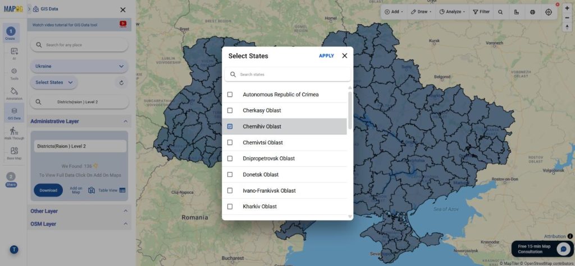Open the Add dropdown menu
This screenshot has height=266, width=575.
click(x=394, y=12)
